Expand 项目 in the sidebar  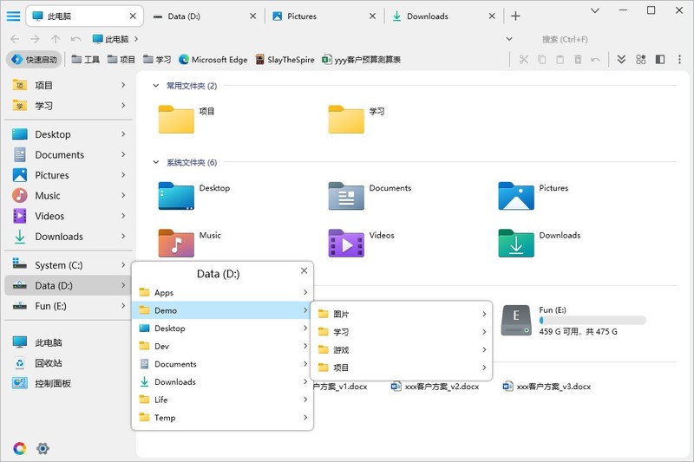[x=123, y=85]
